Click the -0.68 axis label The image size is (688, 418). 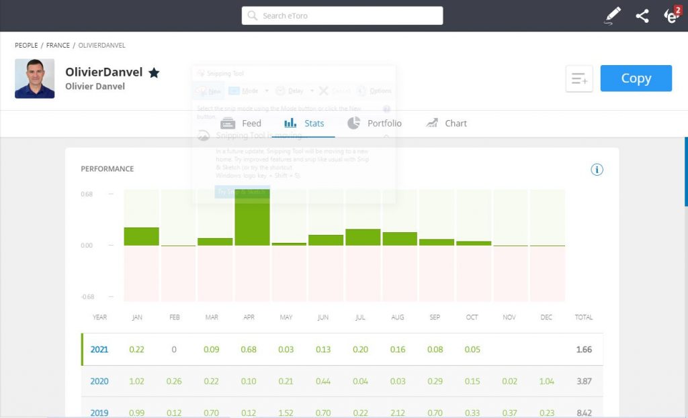(x=87, y=297)
